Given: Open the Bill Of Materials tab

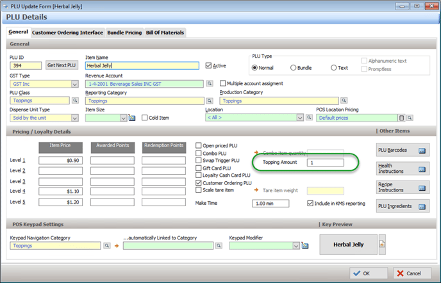Looking at the screenshot, I should pyautogui.click(x=165, y=33).
